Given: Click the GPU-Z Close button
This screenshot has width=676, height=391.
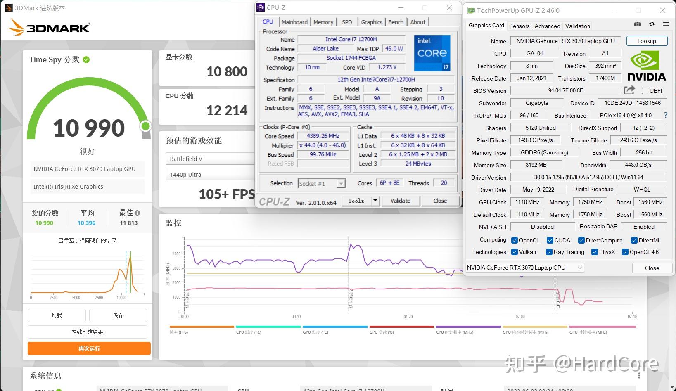Looking at the screenshot, I should [652, 268].
